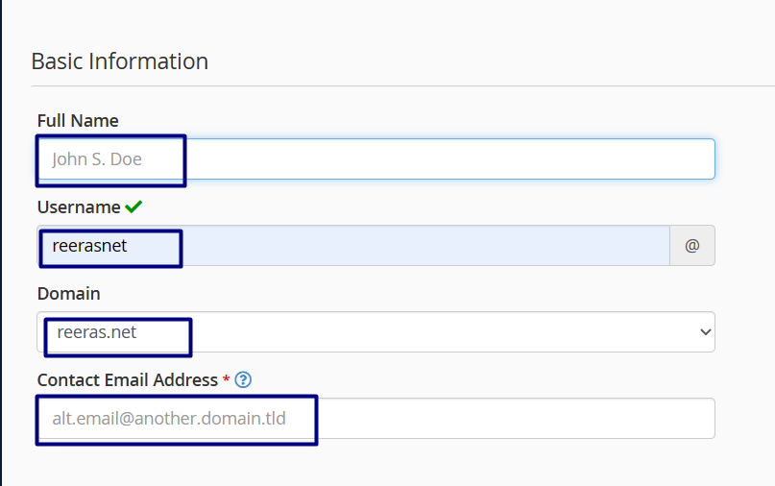Image resolution: width=775 pixels, height=486 pixels.
Task: Click the green Username validation checkmark
Action: tap(133, 207)
